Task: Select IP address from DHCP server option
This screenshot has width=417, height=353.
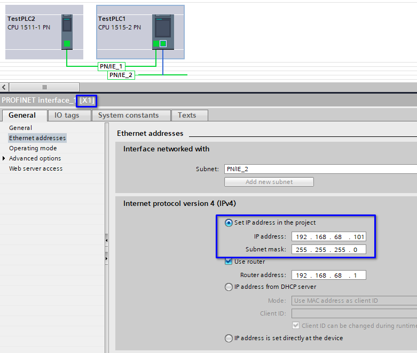Action: 229,287
